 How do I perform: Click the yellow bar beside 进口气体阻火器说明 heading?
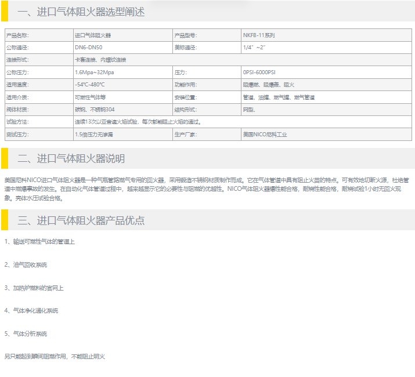coord(4,158)
